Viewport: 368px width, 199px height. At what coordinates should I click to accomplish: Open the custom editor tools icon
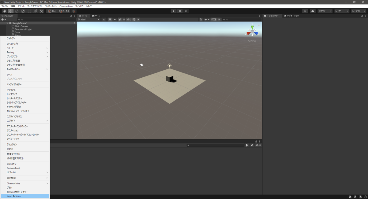(x=42, y=11)
